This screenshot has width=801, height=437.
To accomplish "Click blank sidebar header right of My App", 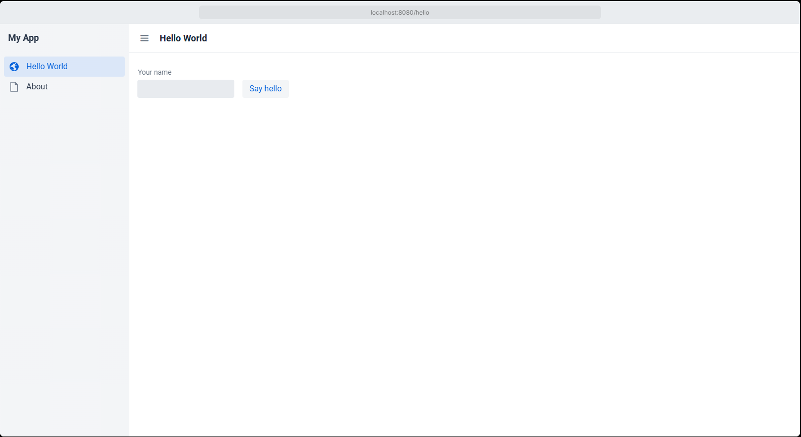I will pyautogui.click(x=86, y=38).
